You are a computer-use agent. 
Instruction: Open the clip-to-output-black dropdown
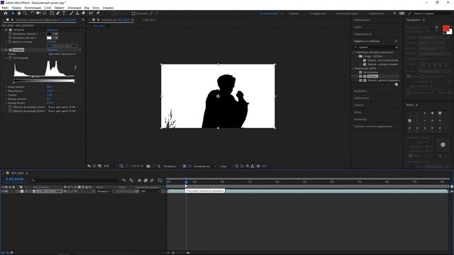[x=63, y=107]
